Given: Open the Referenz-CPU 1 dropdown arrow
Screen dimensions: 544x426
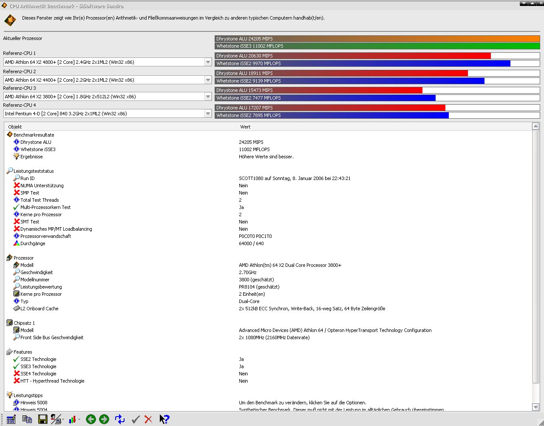Looking at the screenshot, I should coord(208,62).
